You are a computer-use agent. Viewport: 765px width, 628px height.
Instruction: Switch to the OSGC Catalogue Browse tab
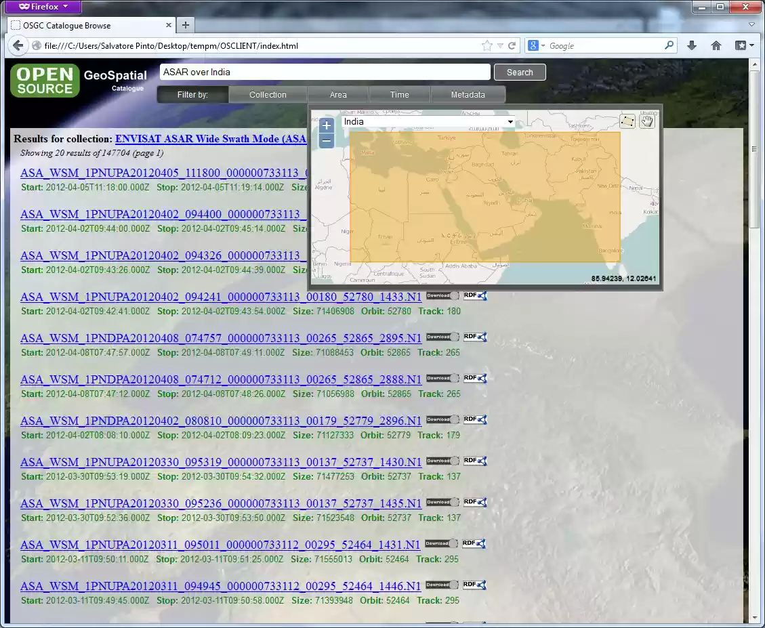click(88, 24)
